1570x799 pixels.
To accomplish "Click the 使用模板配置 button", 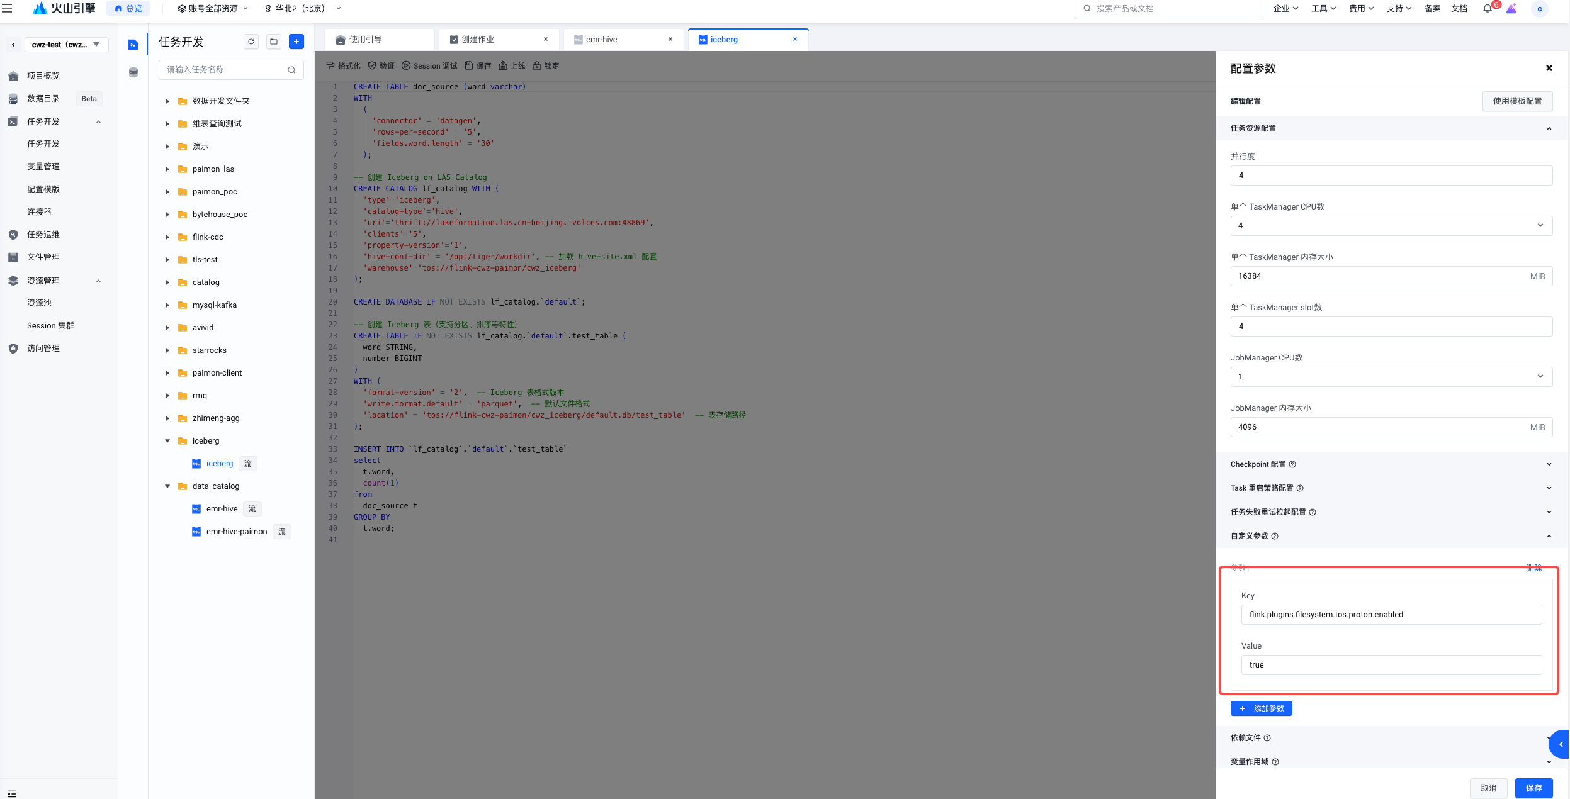I will pos(1517,101).
